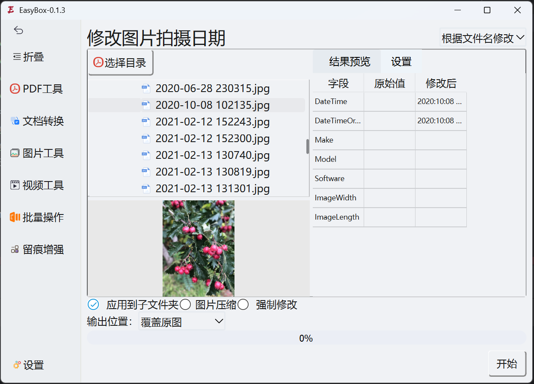Select file name 2021-02-12 152243.jpg

pyautogui.click(x=213, y=122)
